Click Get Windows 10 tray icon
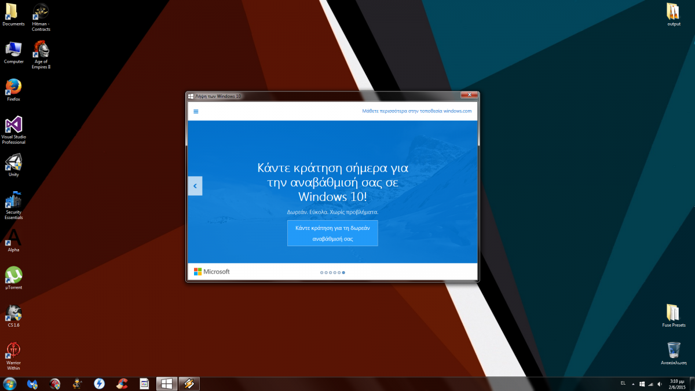The width and height of the screenshot is (695, 391). (x=642, y=383)
